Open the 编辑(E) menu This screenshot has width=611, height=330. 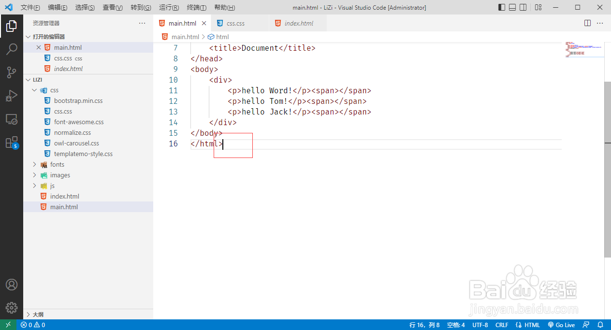click(58, 8)
